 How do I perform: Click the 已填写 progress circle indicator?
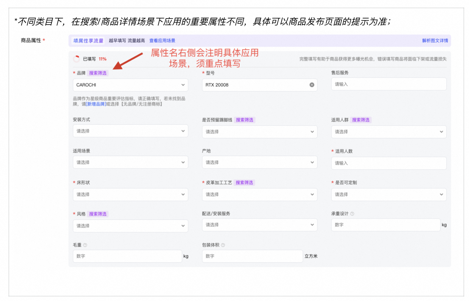(x=76, y=59)
